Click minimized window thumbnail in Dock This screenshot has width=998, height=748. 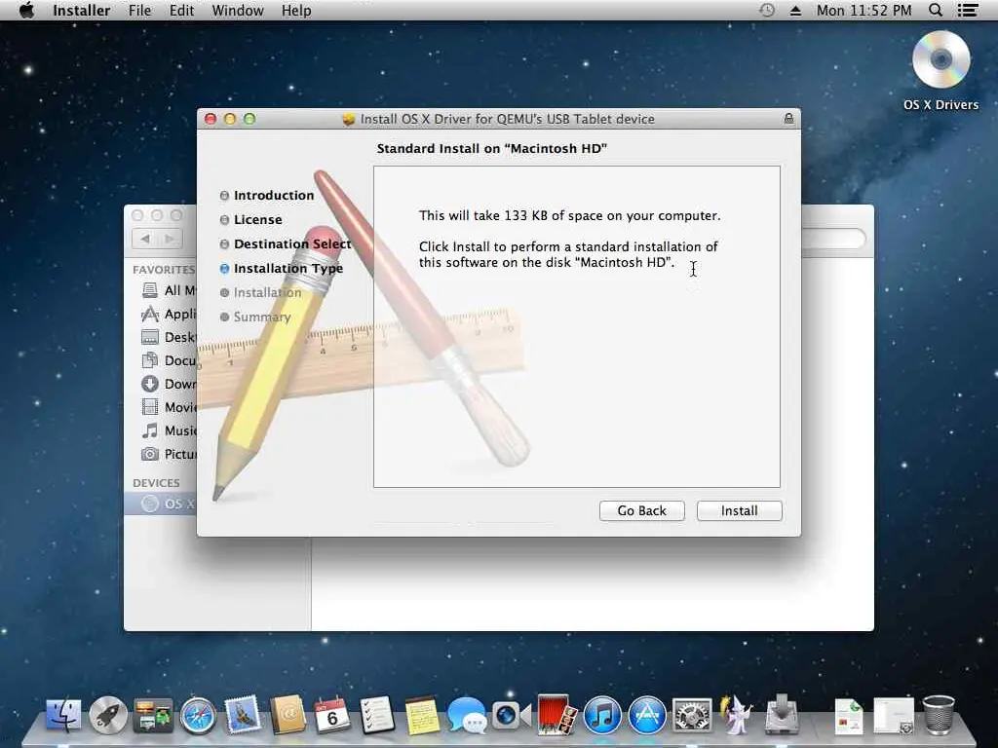point(894,716)
